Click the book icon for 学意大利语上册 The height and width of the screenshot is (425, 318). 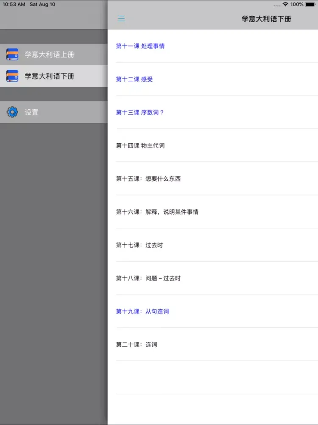[x=12, y=54]
